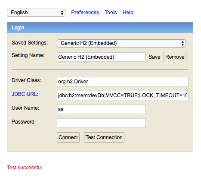Open the English language dropdown
The width and height of the screenshot is (201, 178).
[x=36, y=13]
